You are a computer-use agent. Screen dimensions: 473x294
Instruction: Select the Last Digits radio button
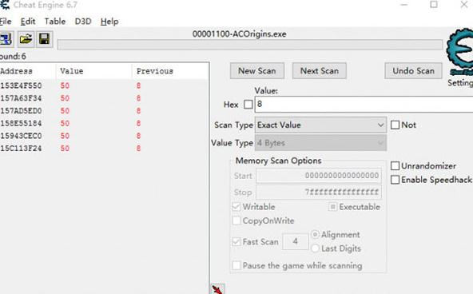[315, 248]
